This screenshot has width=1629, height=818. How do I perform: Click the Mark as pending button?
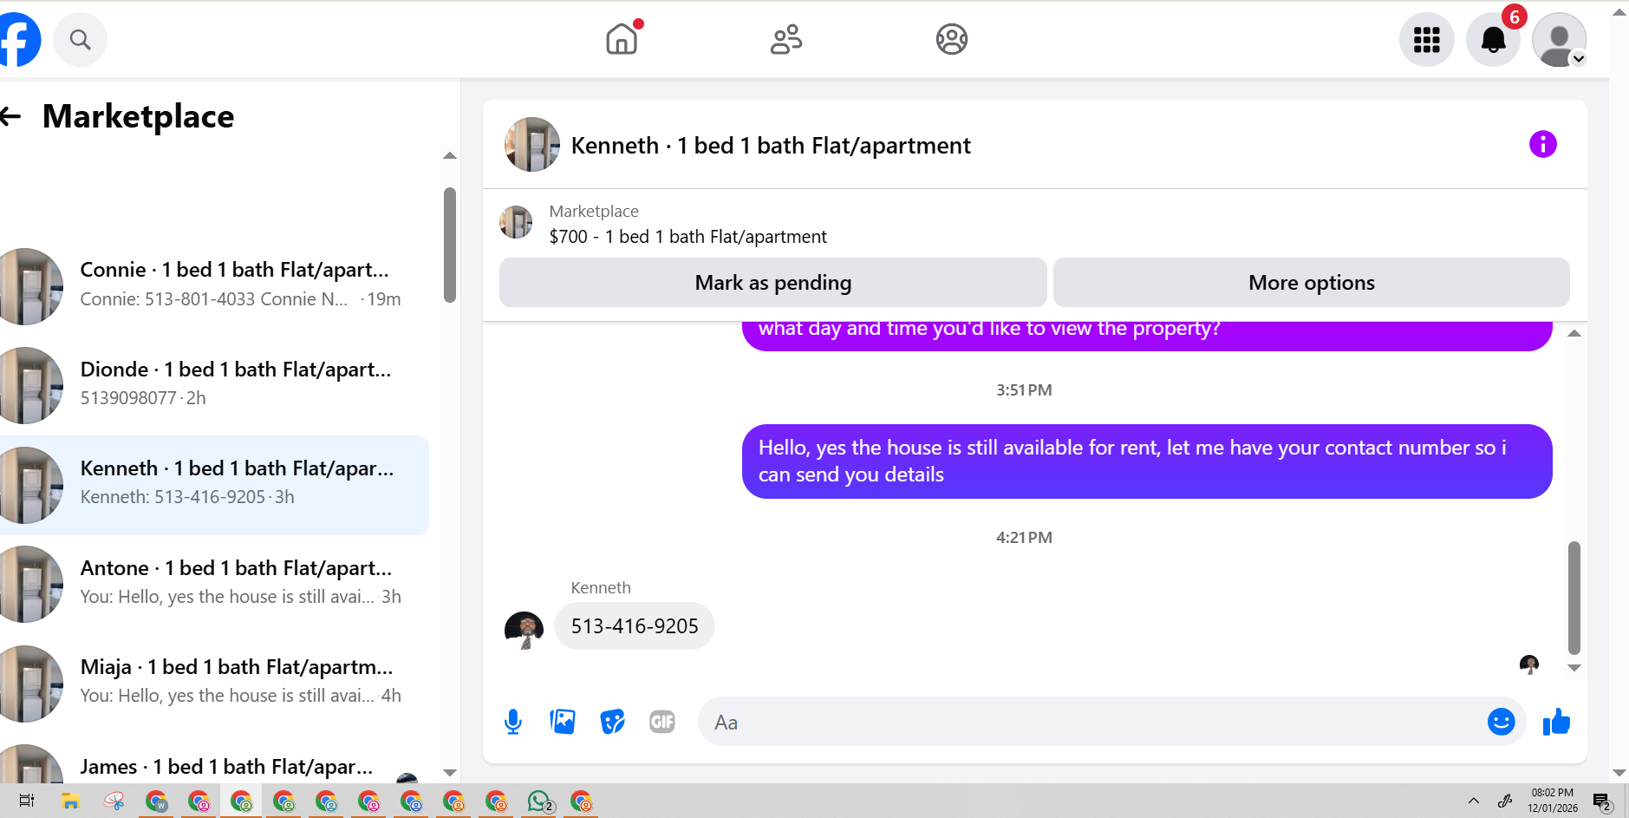[772, 283]
